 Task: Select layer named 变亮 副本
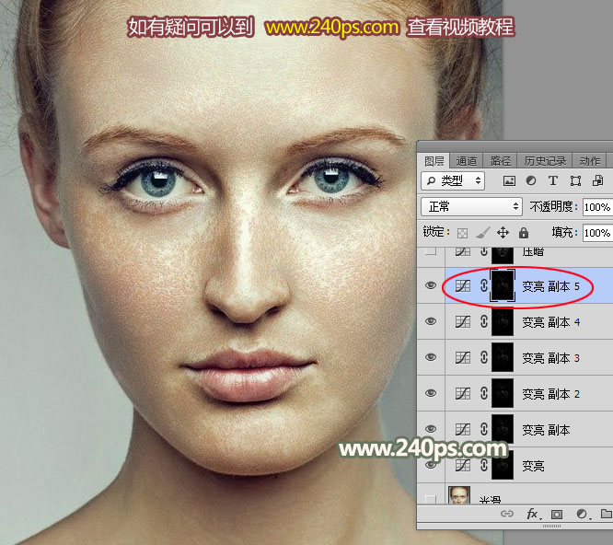(546, 430)
